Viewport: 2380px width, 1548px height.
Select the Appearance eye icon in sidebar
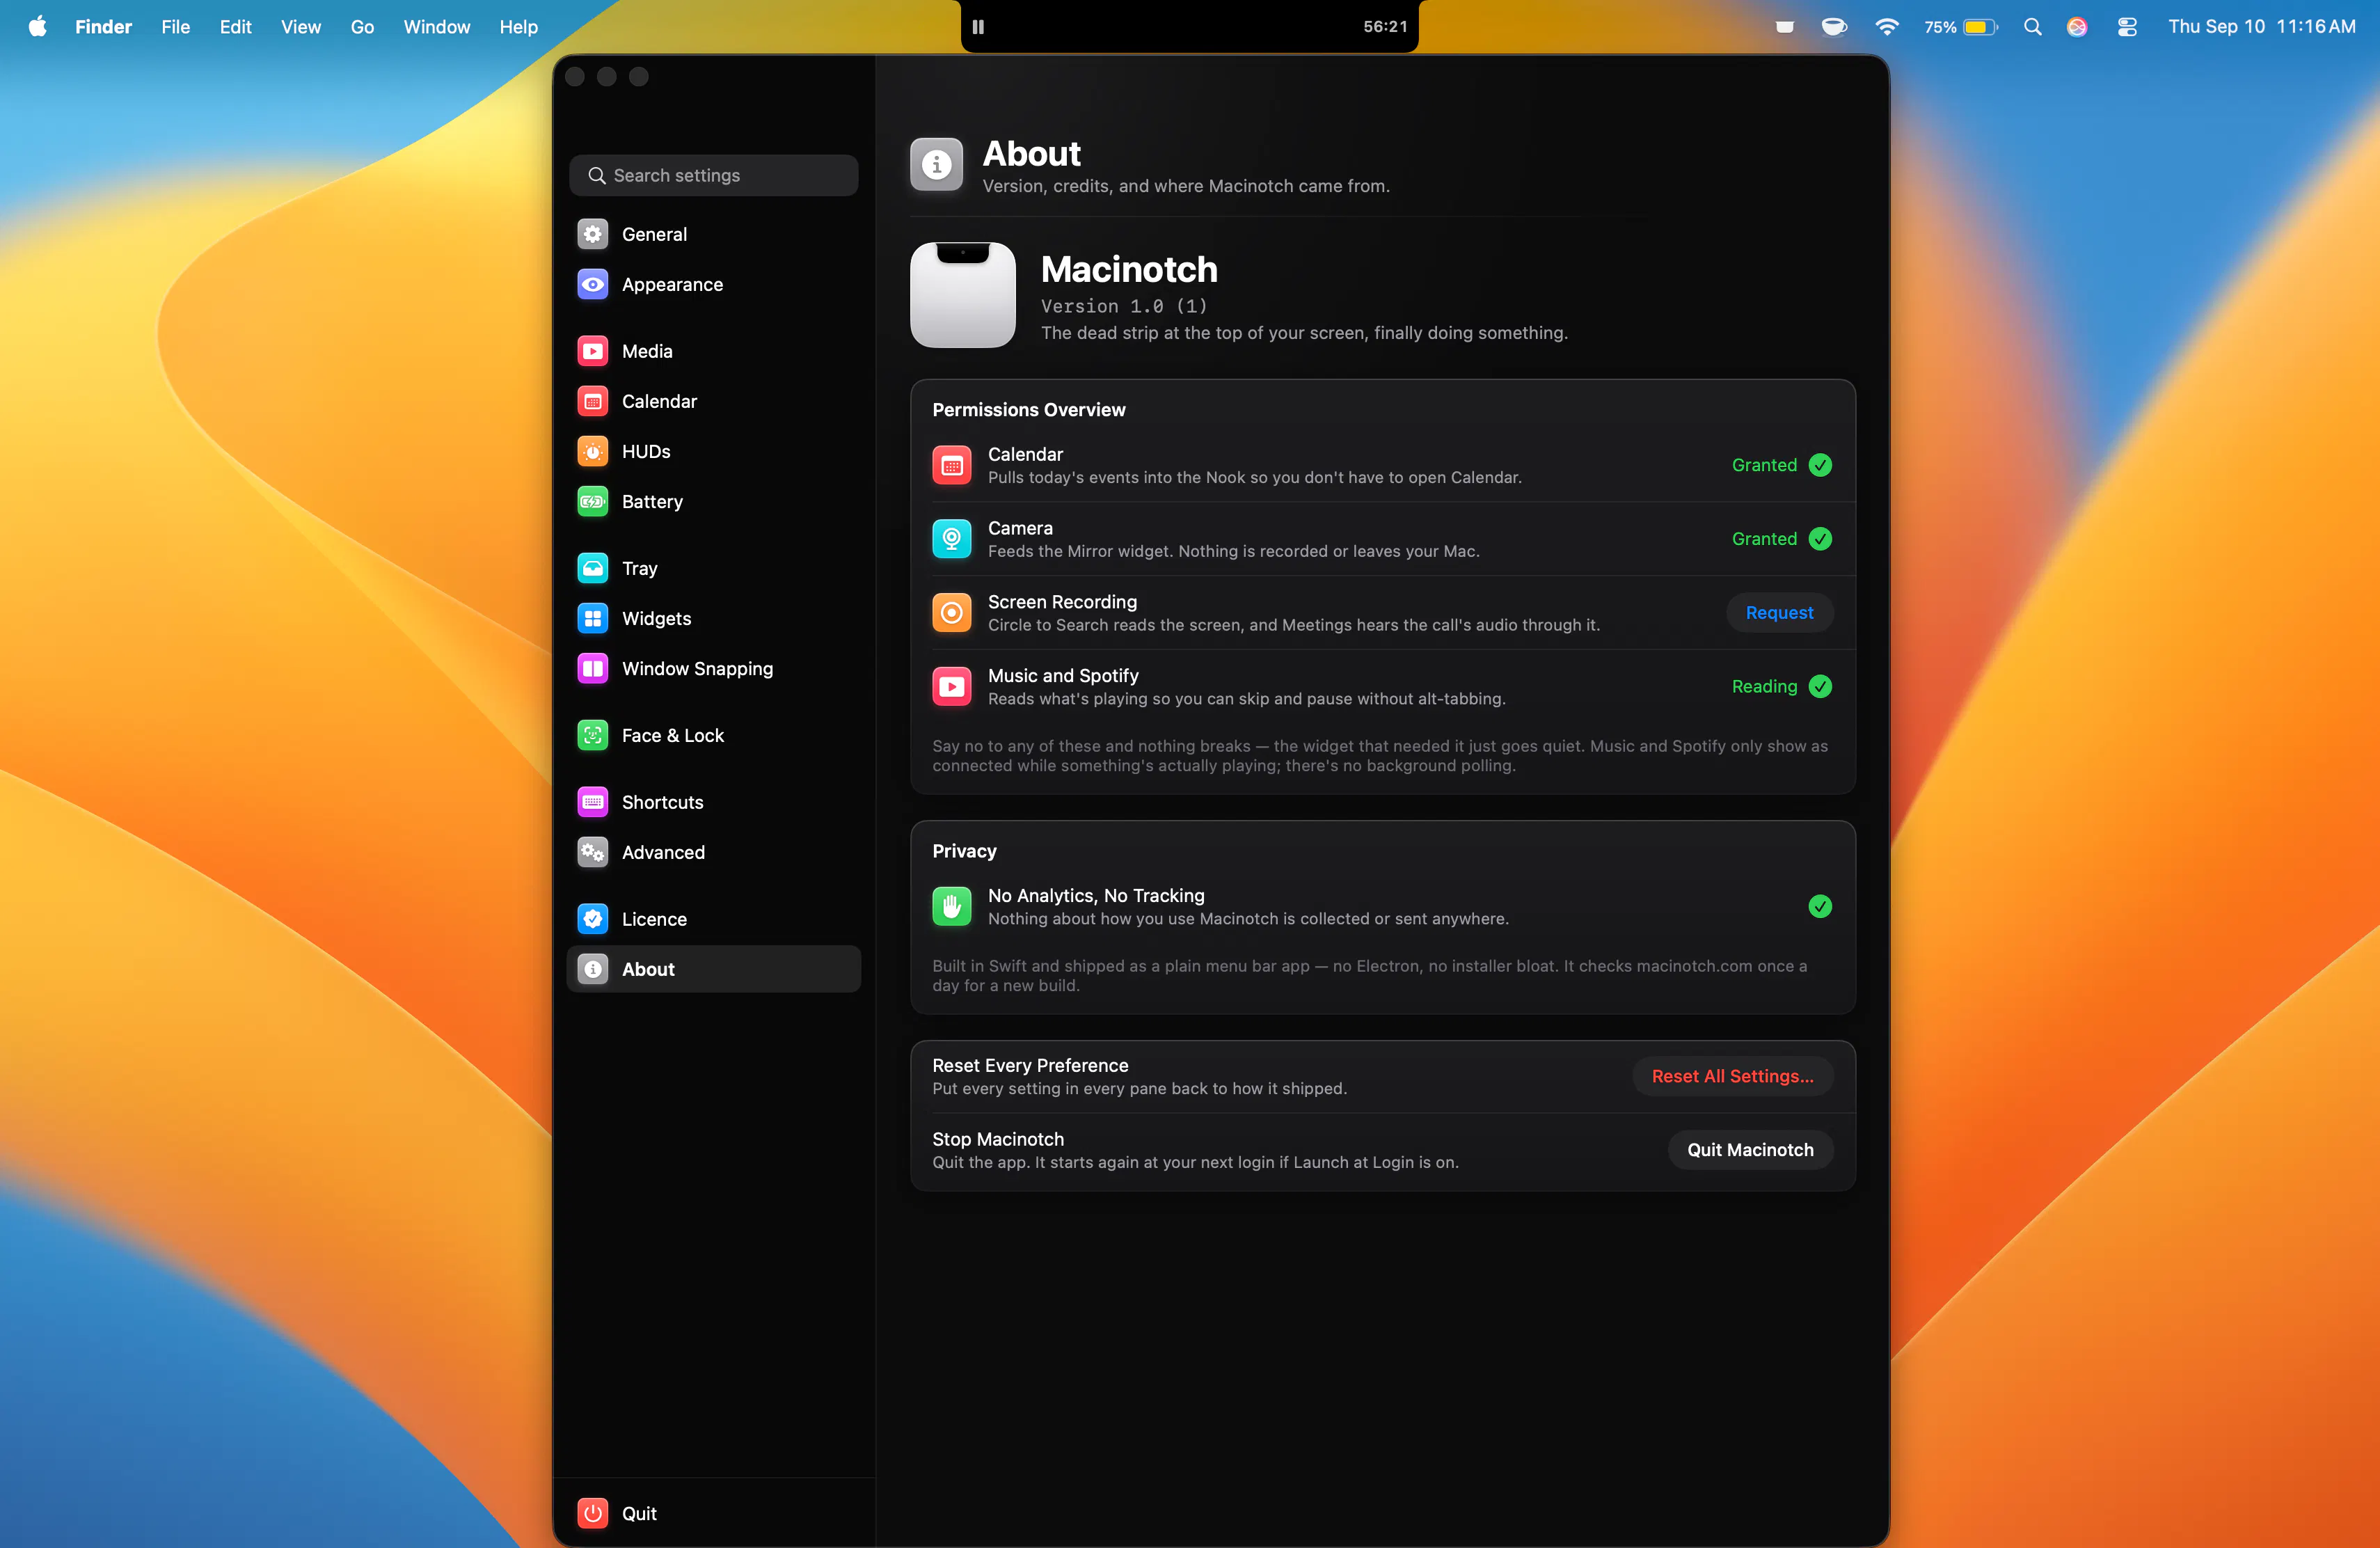[593, 284]
